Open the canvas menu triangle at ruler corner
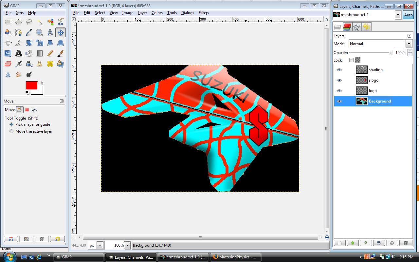 tap(74, 19)
